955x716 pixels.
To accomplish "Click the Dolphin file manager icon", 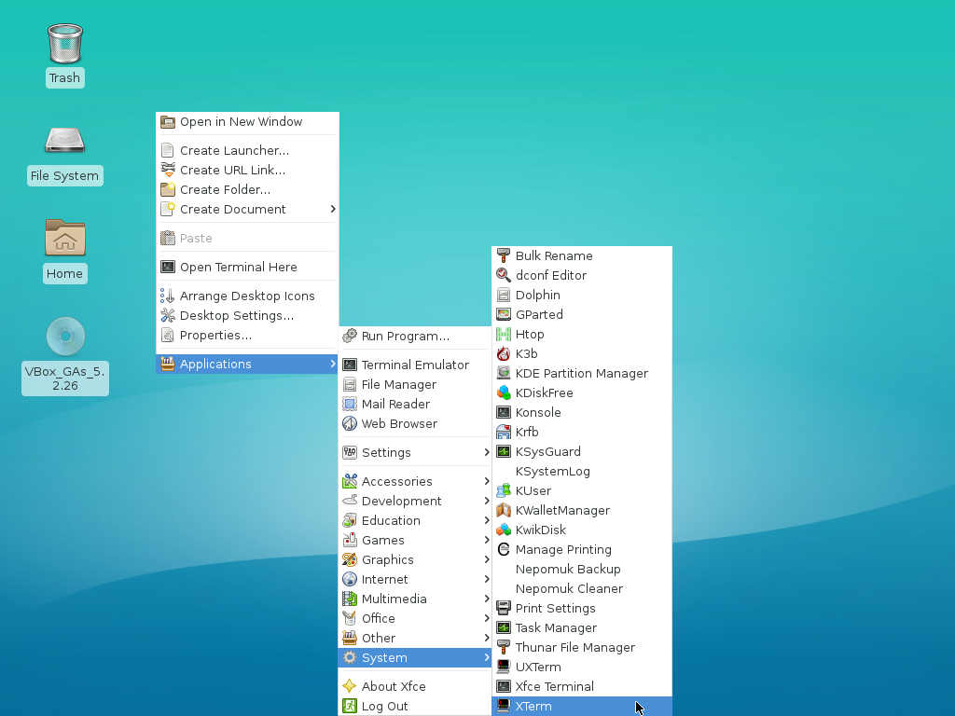I will tap(503, 295).
